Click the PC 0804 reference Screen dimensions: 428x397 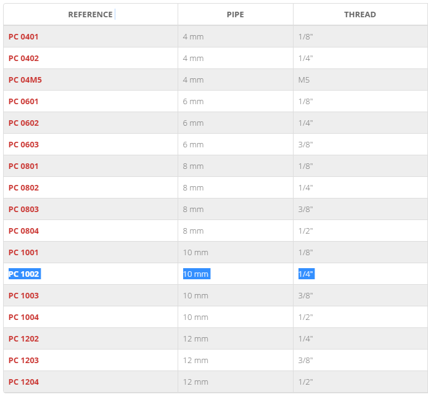pos(24,231)
